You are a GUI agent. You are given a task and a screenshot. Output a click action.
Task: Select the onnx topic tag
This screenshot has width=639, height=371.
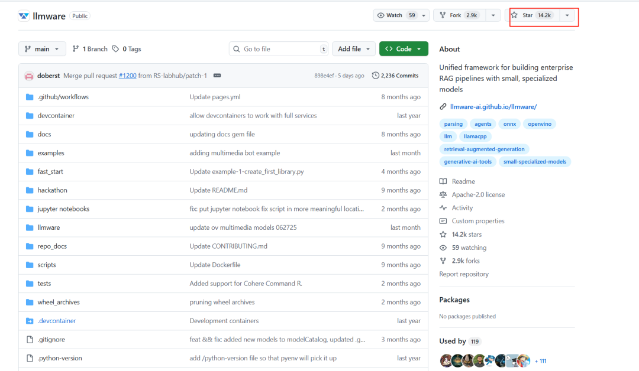(x=509, y=124)
